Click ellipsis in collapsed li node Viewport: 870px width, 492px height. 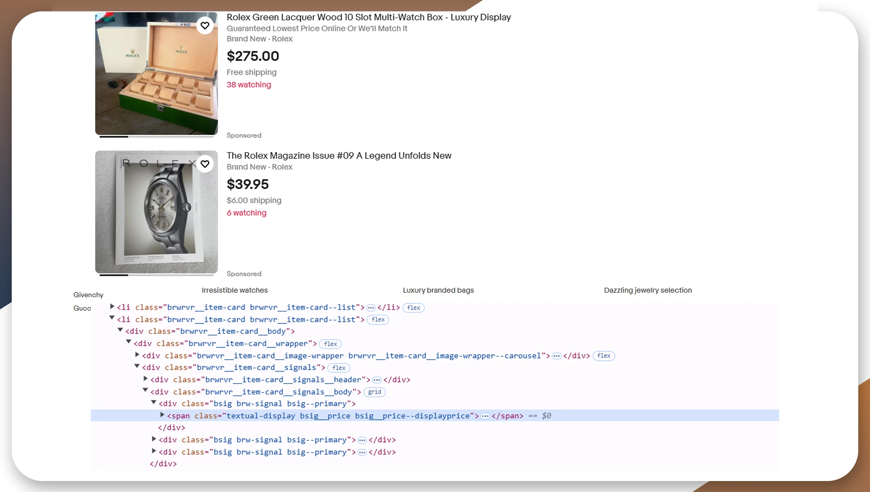point(371,308)
